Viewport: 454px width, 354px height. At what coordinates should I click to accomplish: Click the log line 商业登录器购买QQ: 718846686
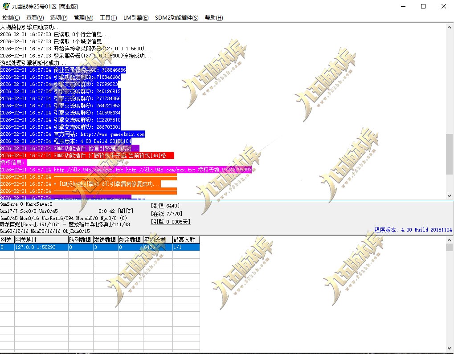click(63, 70)
